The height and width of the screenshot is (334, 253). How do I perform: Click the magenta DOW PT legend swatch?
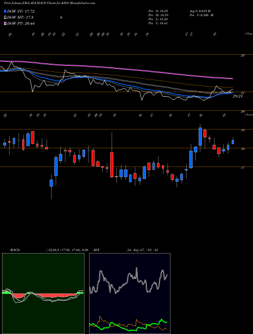click(x=5, y=23)
